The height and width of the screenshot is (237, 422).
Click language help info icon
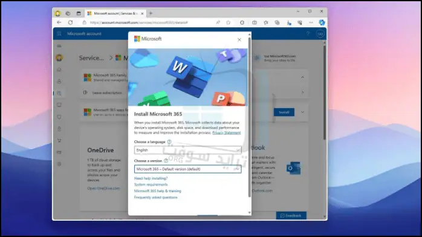pos(169,141)
